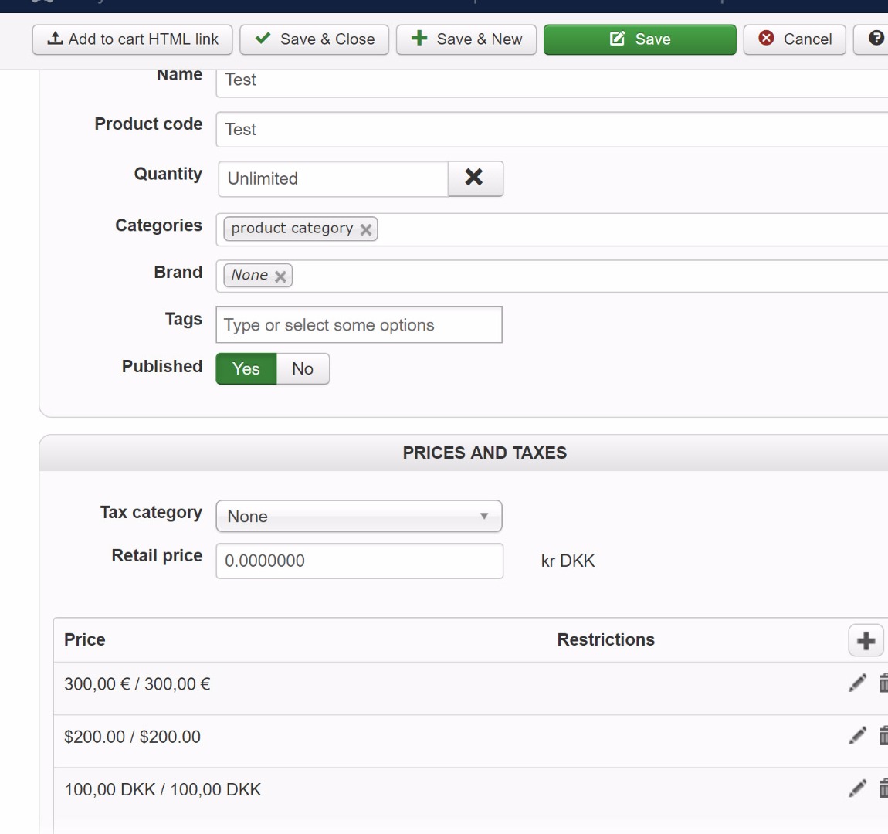888x834 pixels.
Task: Clear the Unlimited quantity with X button
Action: 475,178
